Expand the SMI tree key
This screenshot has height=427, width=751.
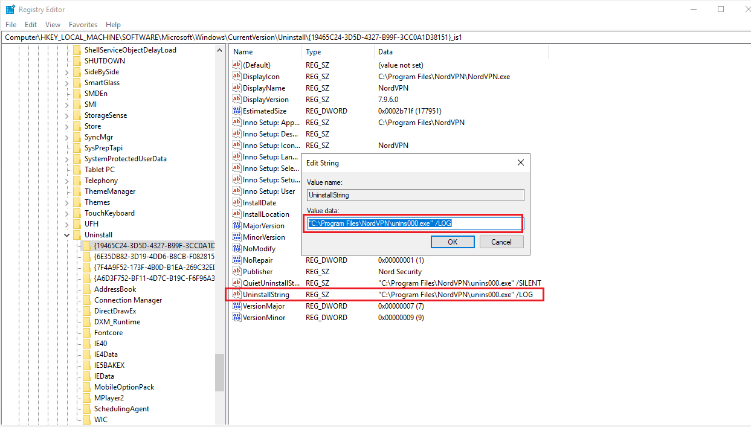coord(66,104)
